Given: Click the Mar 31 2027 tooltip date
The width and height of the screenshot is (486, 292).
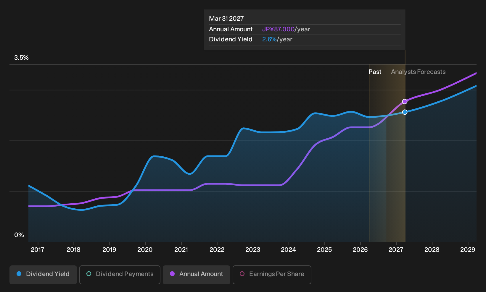Looking at the screenshot, I should click(226, 19).
